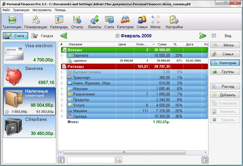The width and height of the screenshot is (243, 166).
Task: Select the Услуги category row text
Action: click(x=79, y=105)
